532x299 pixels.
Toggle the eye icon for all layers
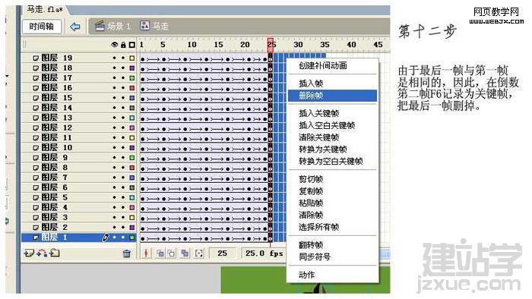pyautogui.click(x=114, y=45)
